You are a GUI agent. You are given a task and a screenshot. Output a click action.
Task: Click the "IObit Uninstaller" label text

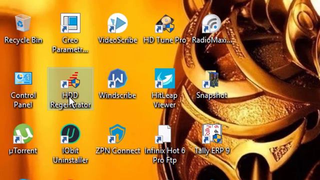[70, 155]
